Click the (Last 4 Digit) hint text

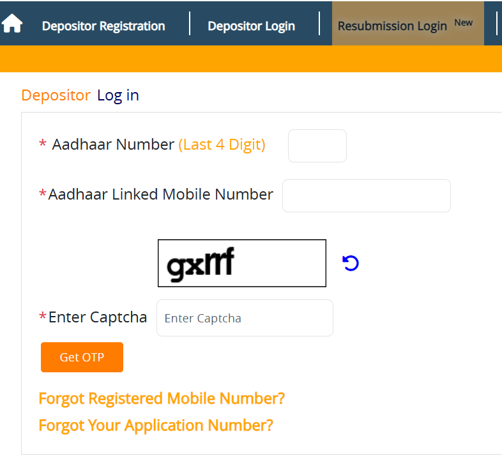222,145
